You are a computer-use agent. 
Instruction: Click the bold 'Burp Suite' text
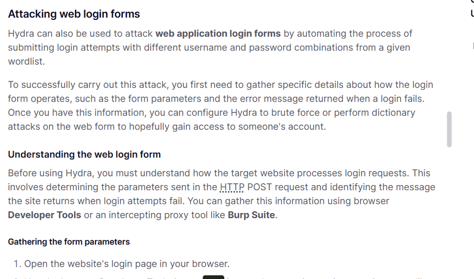[251, 215]
